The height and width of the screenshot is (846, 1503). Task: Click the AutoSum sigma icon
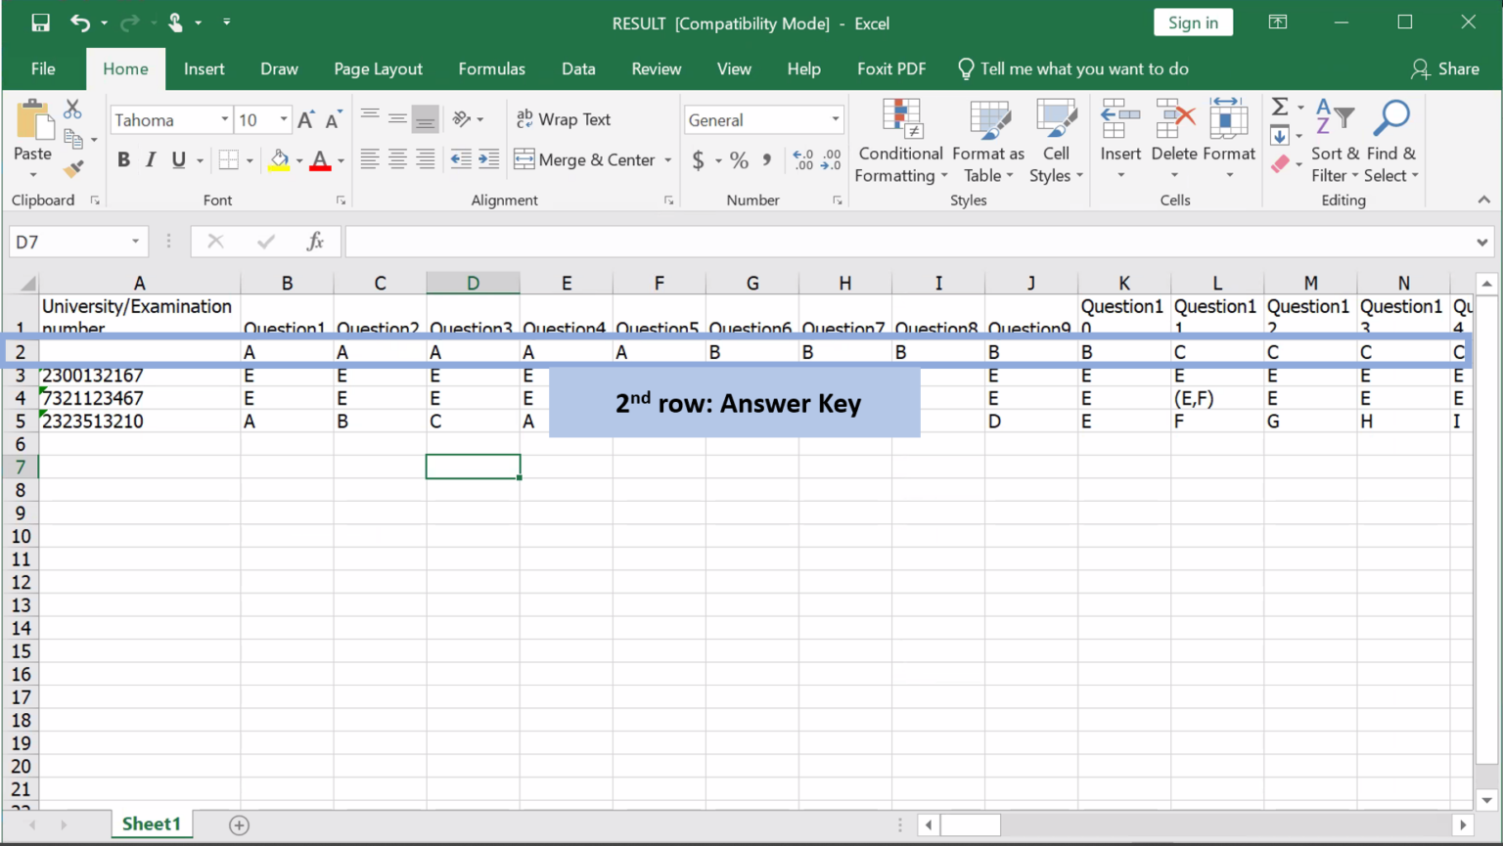click(1279, 107)
